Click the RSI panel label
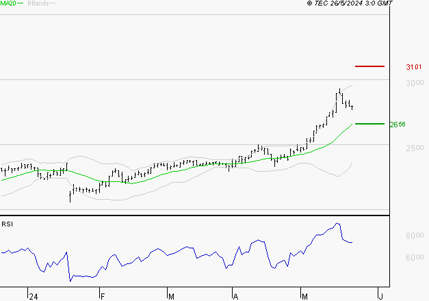Image resolution: width=429 pixels, height=301 pixels. click(x=7, y=224)
